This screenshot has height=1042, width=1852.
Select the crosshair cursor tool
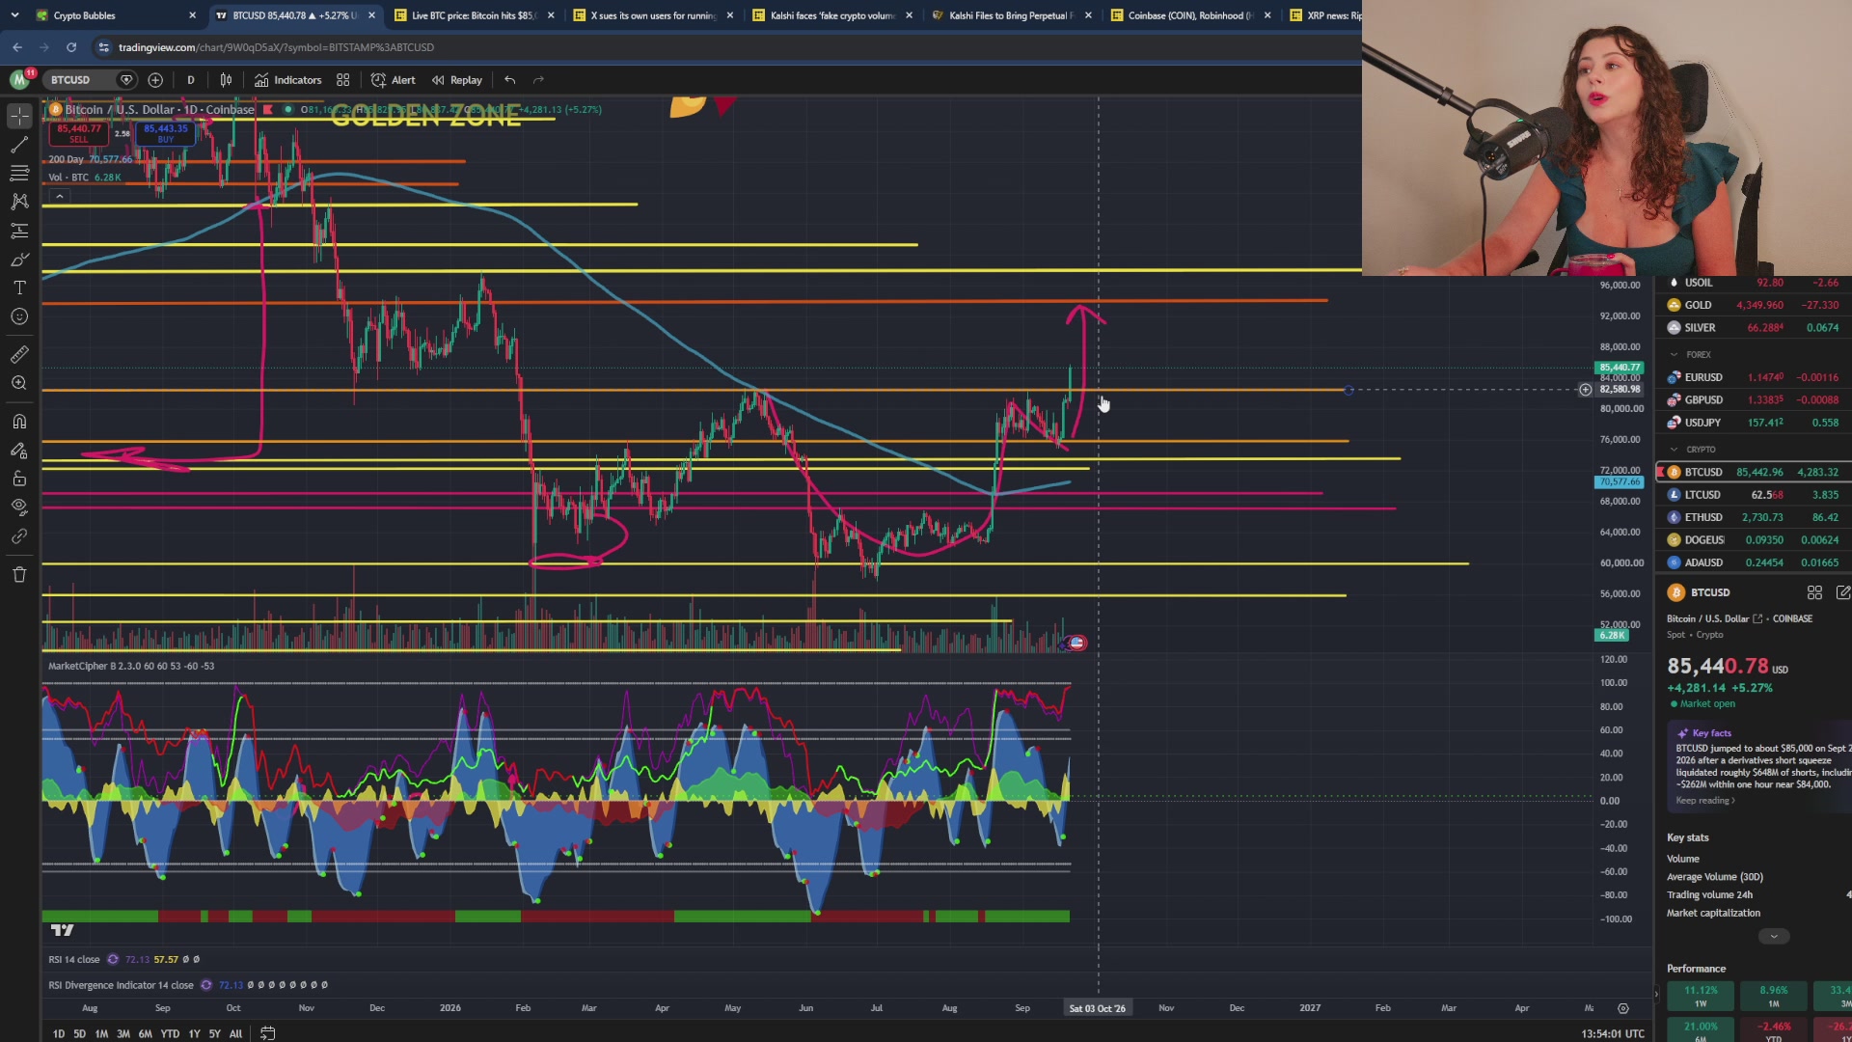(19, 116)
